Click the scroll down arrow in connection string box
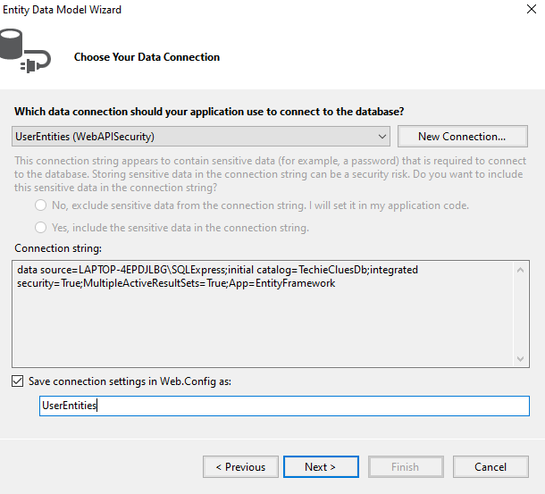 (520, 358)
